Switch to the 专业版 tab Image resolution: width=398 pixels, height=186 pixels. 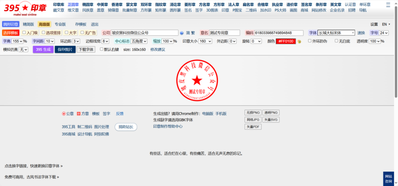[60, 24]
